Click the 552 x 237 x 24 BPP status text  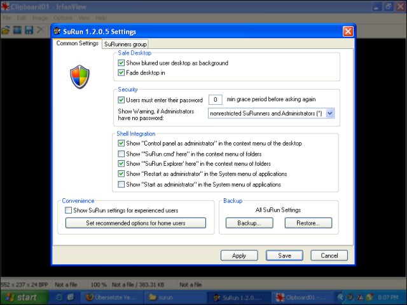point(24,285)
